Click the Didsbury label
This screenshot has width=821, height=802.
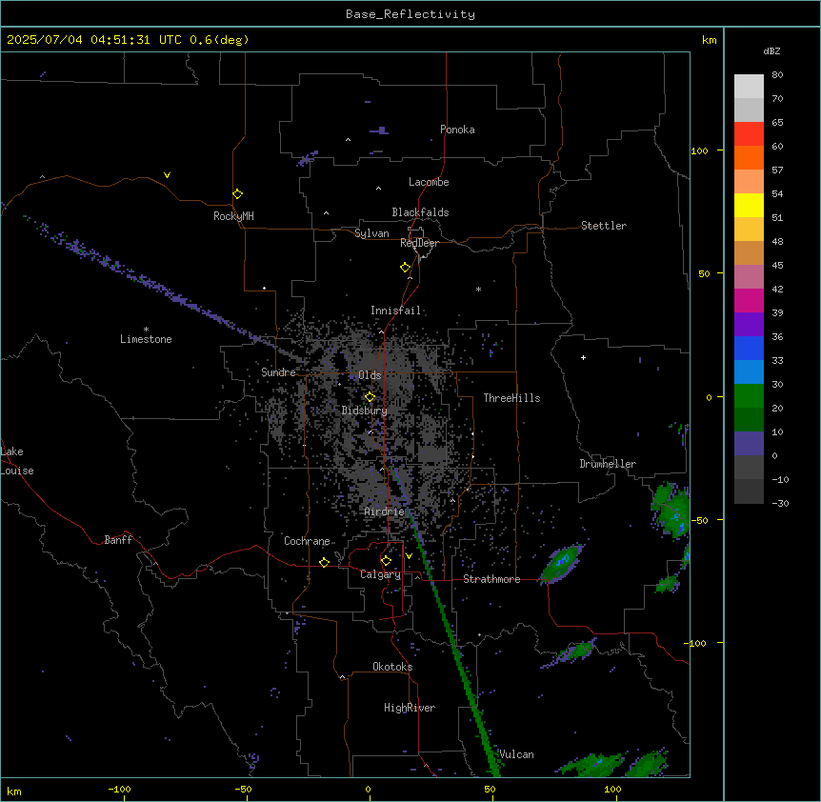coord(364,411)
